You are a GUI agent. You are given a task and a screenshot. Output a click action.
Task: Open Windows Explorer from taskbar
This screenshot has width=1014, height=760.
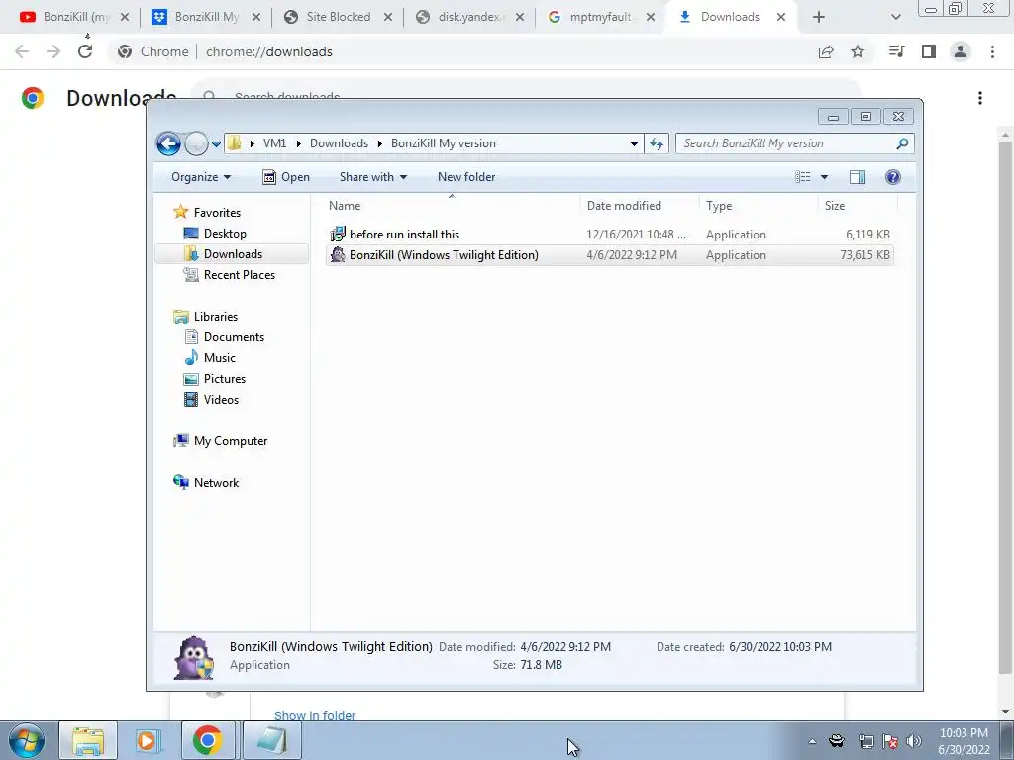coord(88,740)
